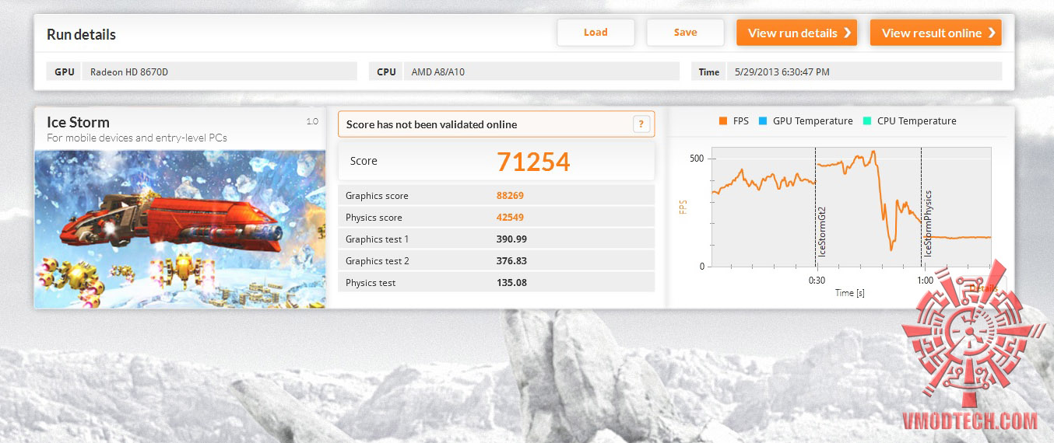Viewport: 1054px width, 443px height.
Task: Click the Save button
Action: click(x=685, y=33)
